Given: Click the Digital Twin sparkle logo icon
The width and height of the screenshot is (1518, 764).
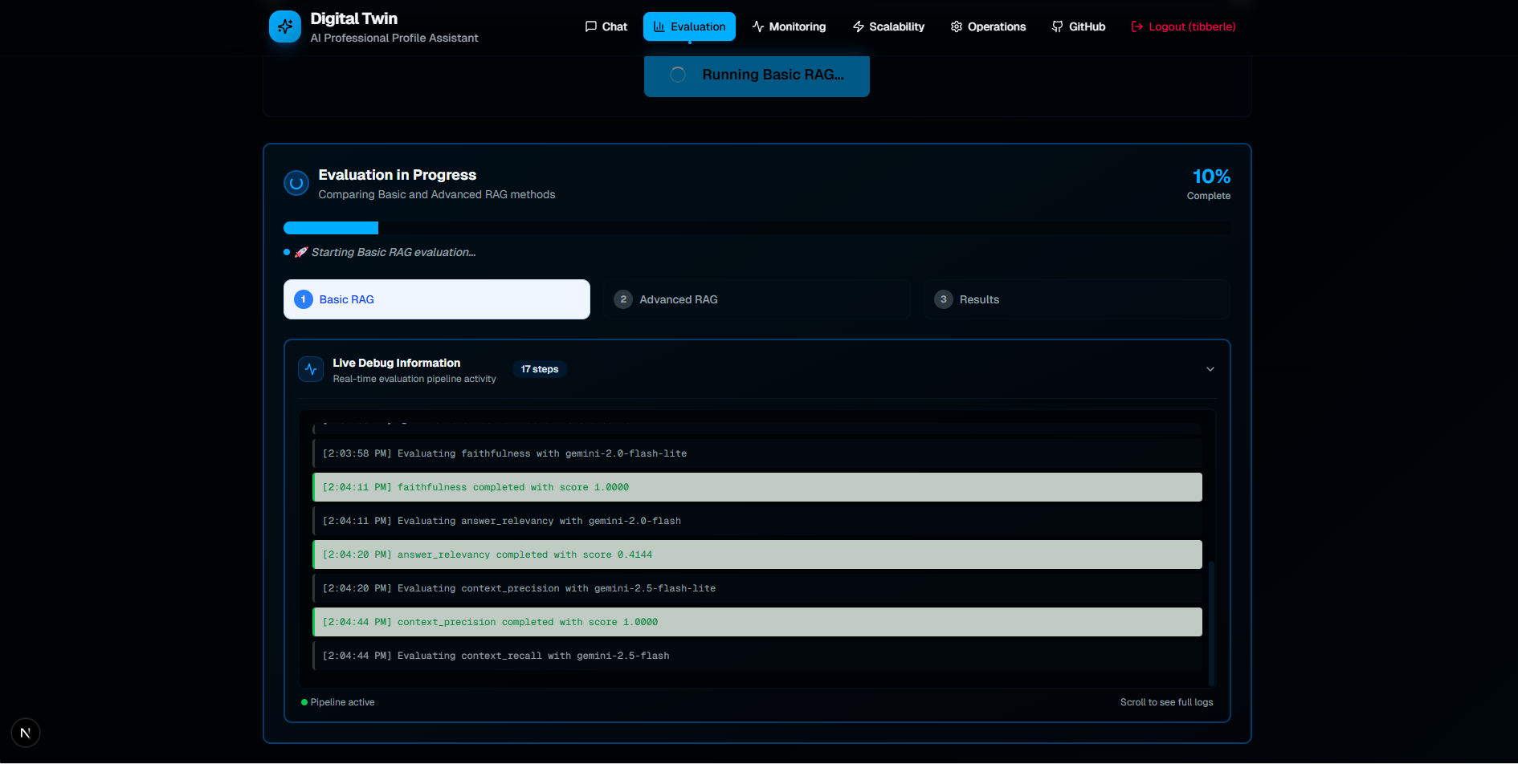Looking at the screenshot, I should 285,26.
